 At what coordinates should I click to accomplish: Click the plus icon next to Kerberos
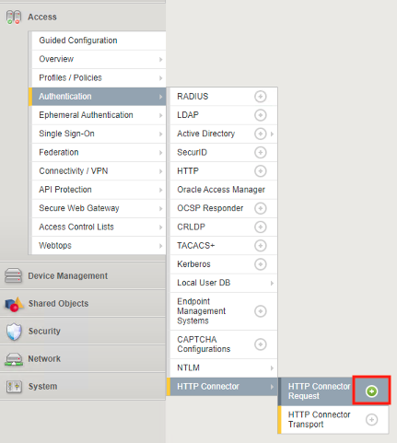tap(261, 264)
